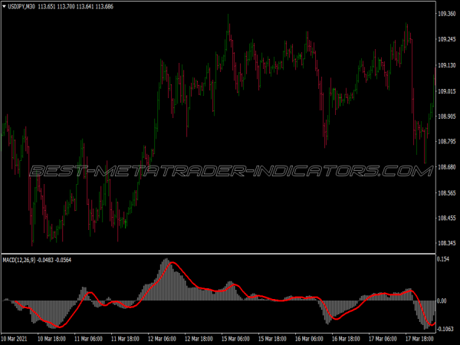460x345 pixels.
Task: Click the 10 Mar 18:00 time label
Action: pyautogui.click(x=51, y=339)
